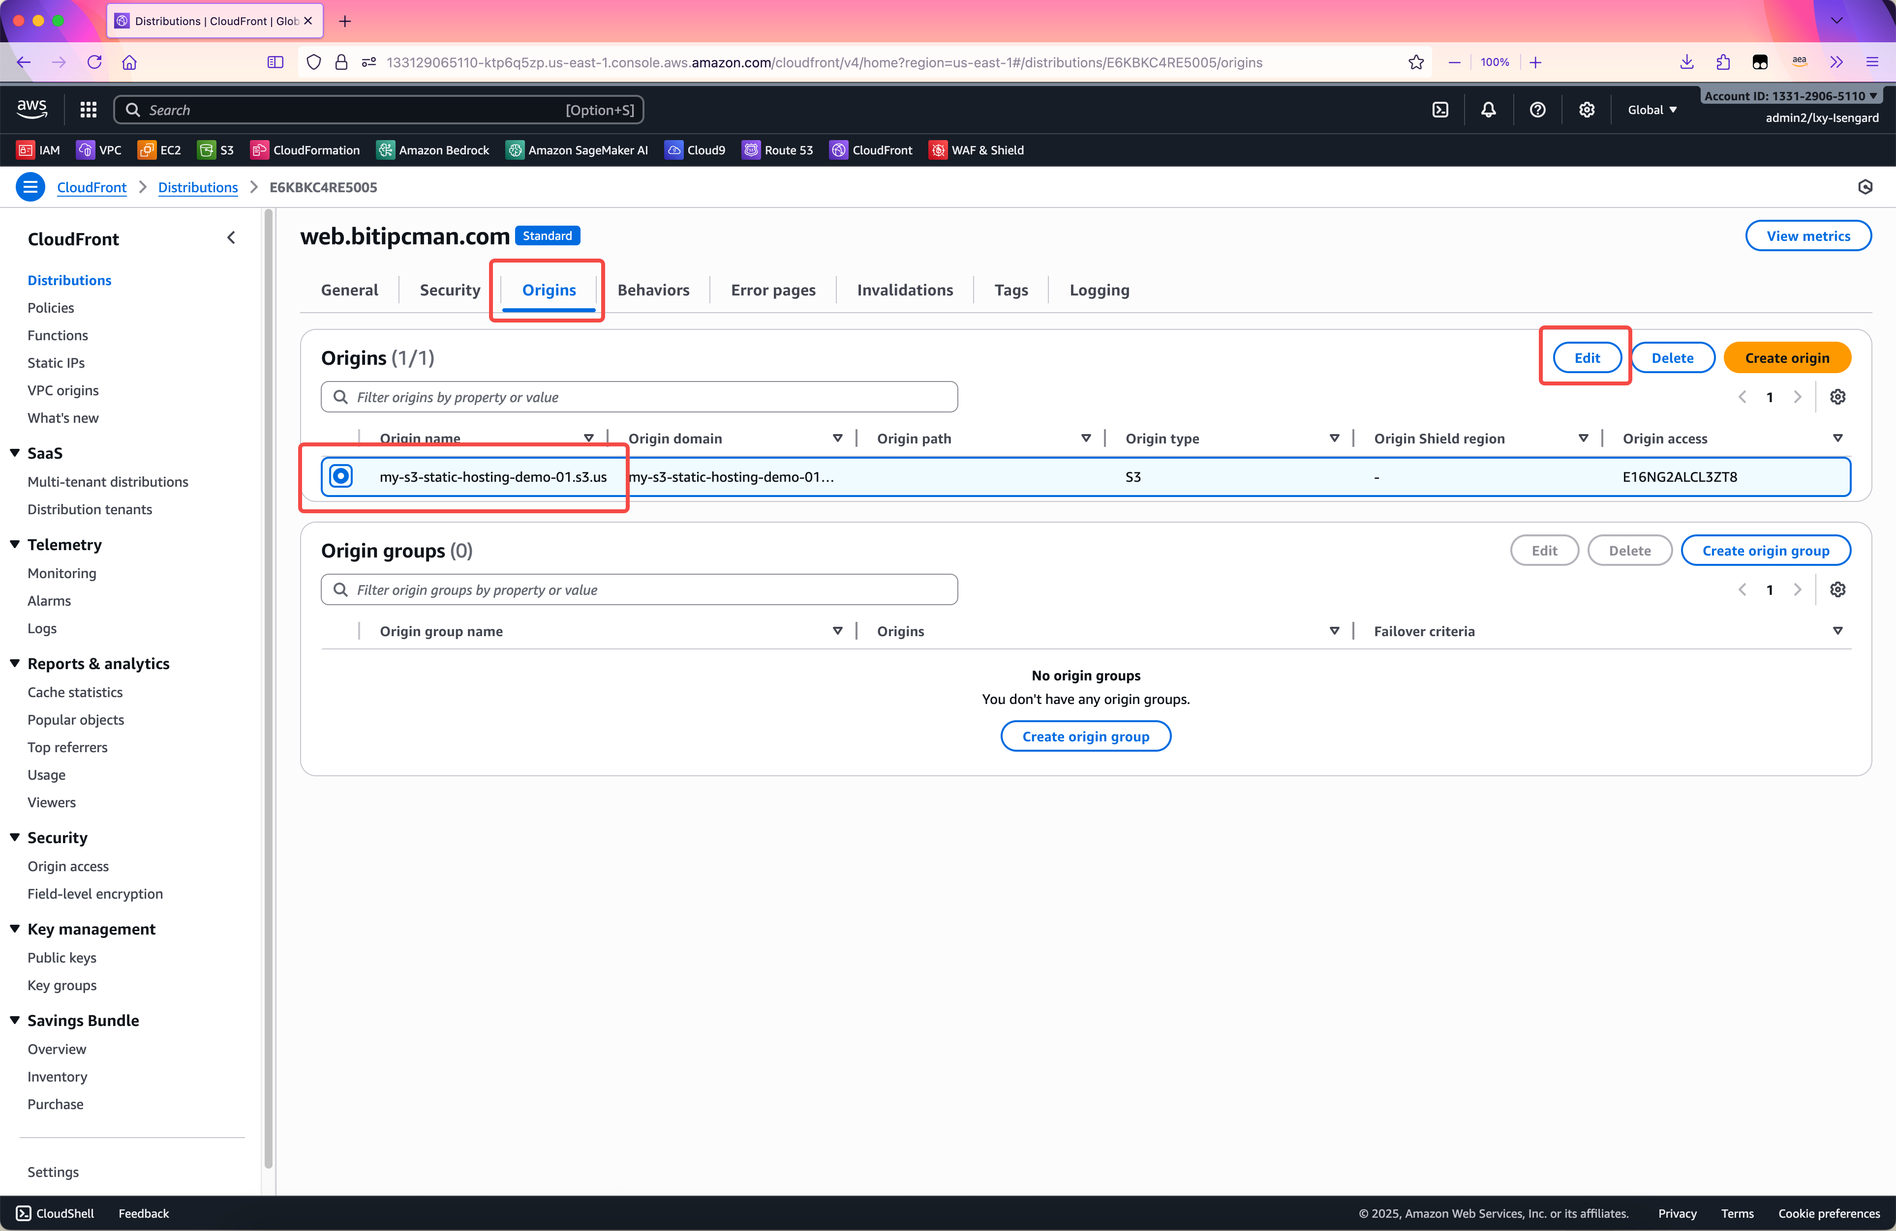Collapse the Telemetry sidebar section
The image size is (1896, 1231).
click(15, 544)
